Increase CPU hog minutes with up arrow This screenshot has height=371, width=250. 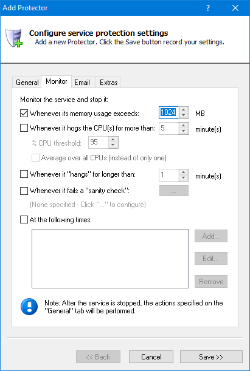[x=184, y=126]
